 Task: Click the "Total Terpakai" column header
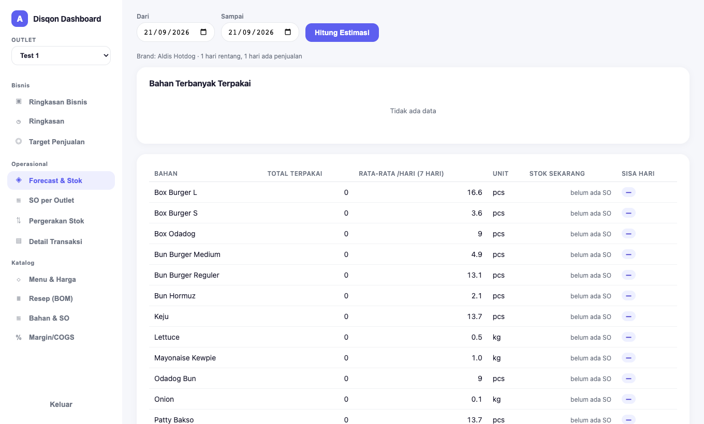point(295,174)
